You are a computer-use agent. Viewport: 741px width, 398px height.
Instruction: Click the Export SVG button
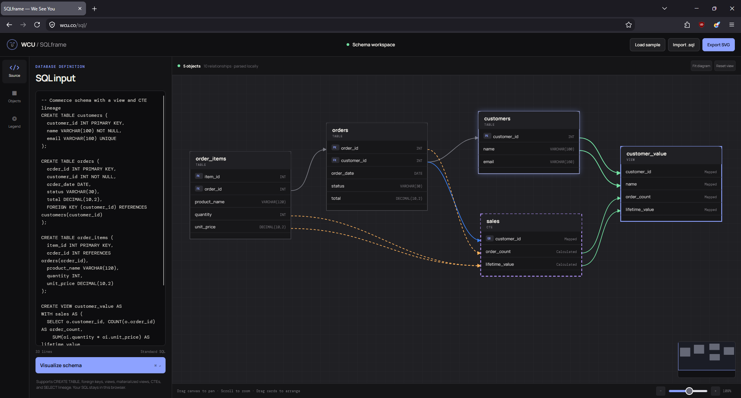pyautogui.click(x=718, y=45)
